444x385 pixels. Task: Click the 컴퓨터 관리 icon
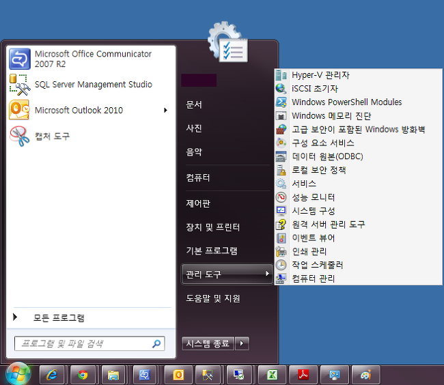pyautogui.click(x=281, y=279)
